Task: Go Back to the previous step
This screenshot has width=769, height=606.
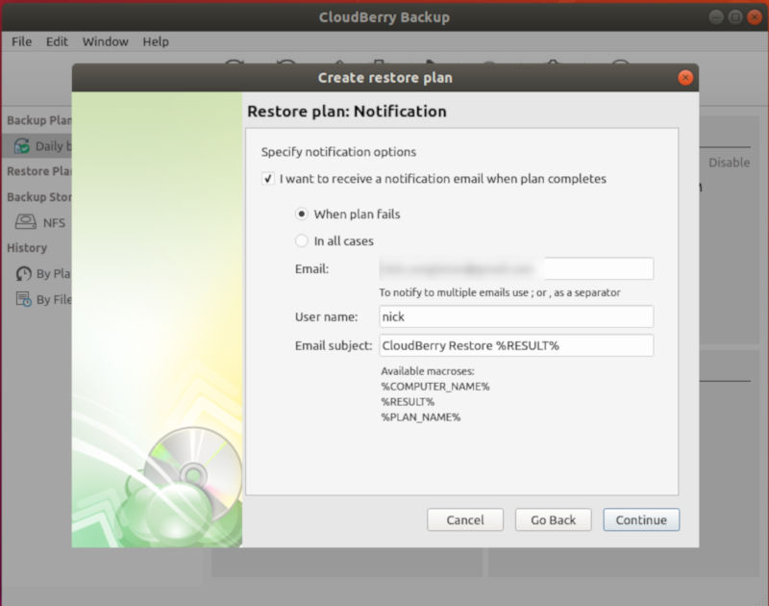Action: tap(553, 519)
